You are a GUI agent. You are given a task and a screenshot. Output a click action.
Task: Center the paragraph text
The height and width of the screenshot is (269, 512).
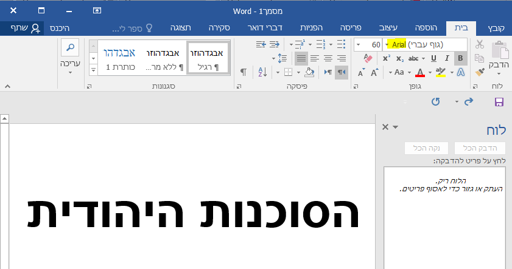[328, 58]
